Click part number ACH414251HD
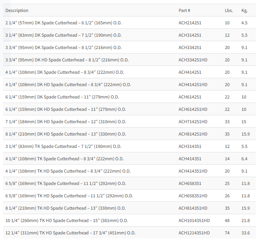The width and height of the screenshot is (263, 246). point(193,85)
